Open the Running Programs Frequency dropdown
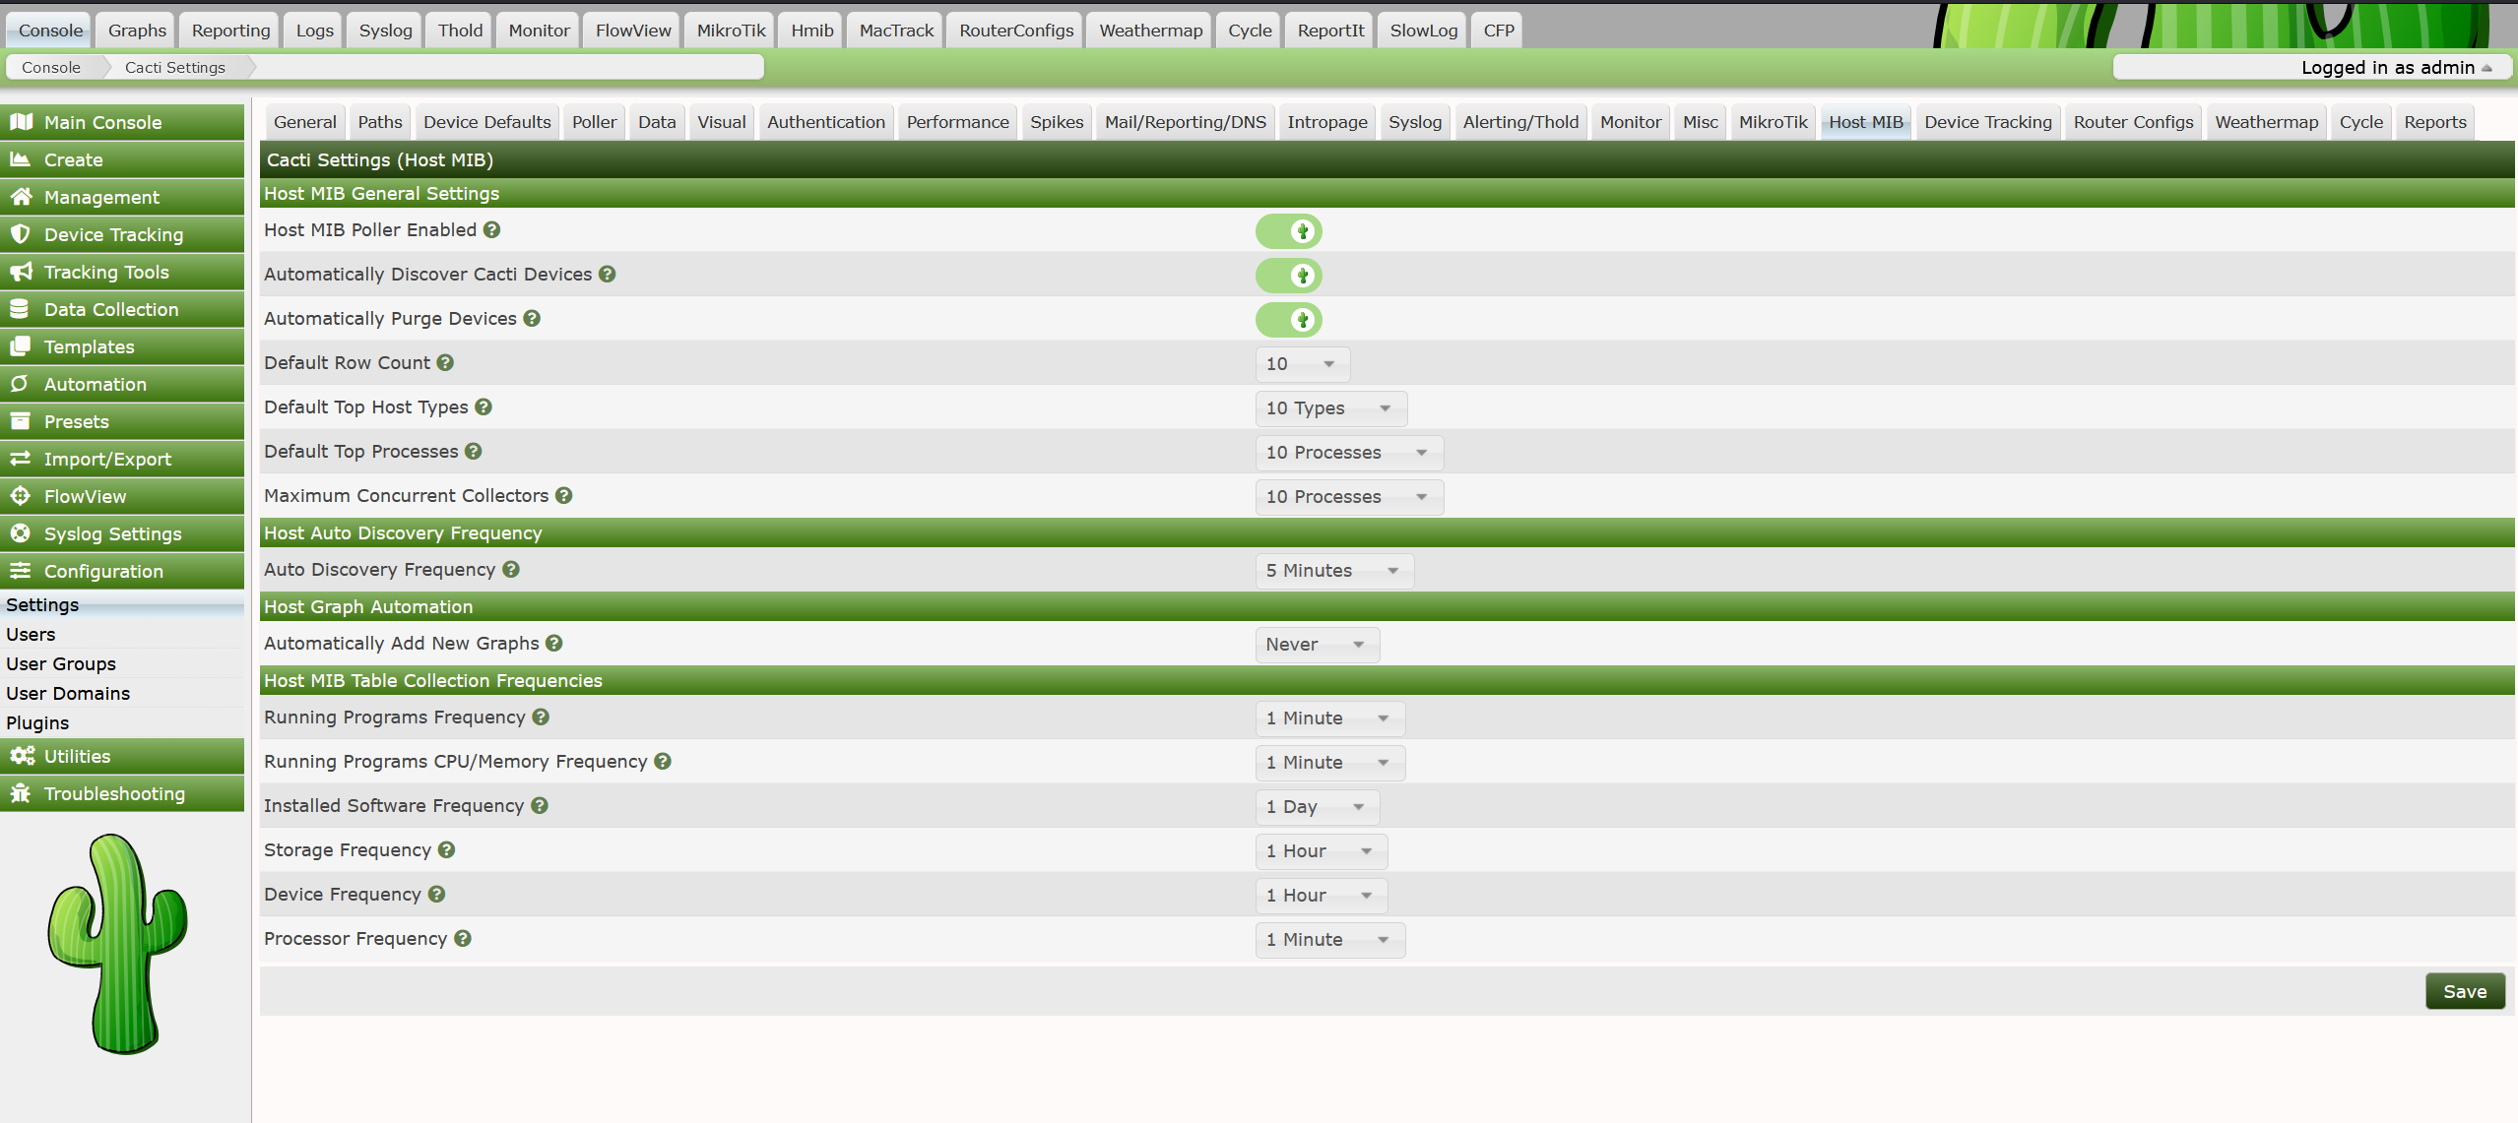The image size is (2518, 1123). pos(1330,718)
